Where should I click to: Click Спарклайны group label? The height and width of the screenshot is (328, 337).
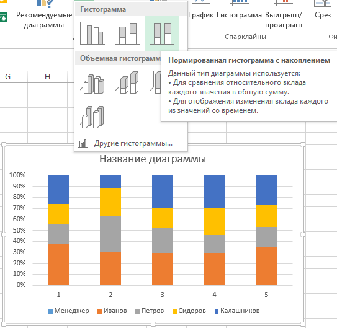point(245,37)
